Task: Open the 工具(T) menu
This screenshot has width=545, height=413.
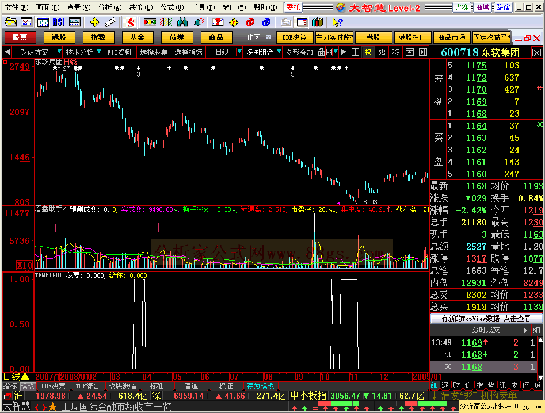Action: point(203,7)
